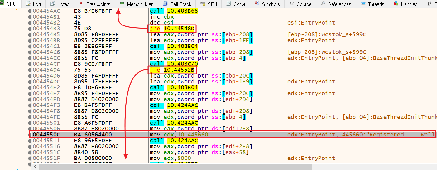437x170 pixels.
Task: Open the Handles tab
Action: (406, 4)
